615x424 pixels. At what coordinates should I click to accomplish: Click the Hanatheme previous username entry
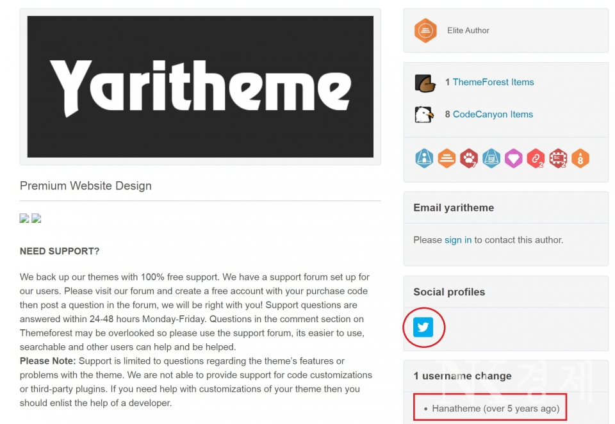coord(495,409)
